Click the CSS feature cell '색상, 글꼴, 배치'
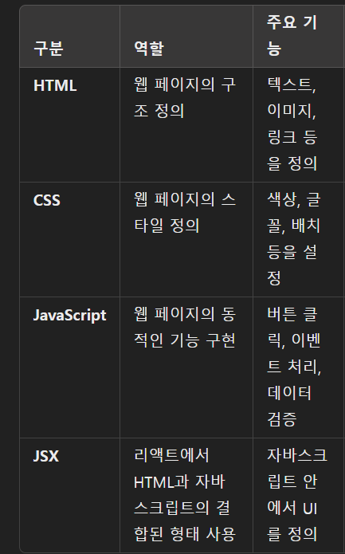Viewport: 345px width, 554px height. [x=293, y=239]
